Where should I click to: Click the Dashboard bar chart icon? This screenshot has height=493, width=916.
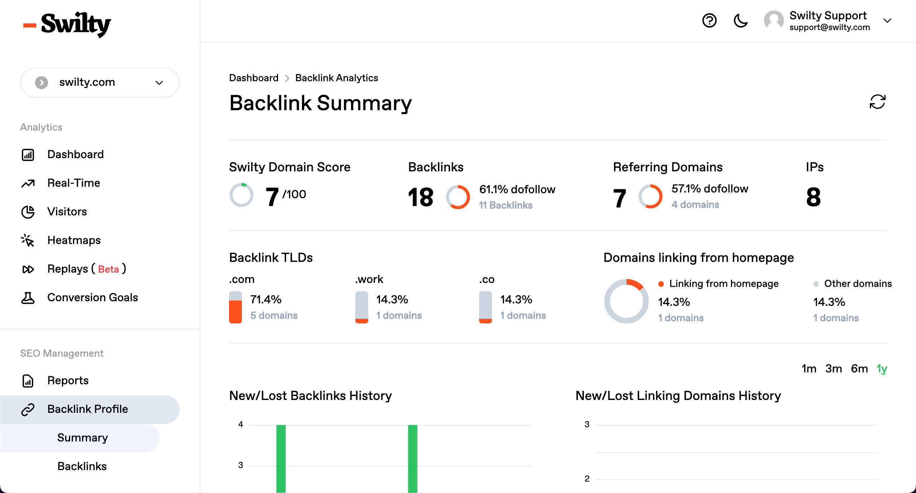28,155
